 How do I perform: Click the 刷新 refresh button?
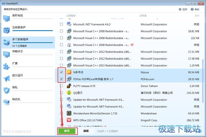(86, 131)
